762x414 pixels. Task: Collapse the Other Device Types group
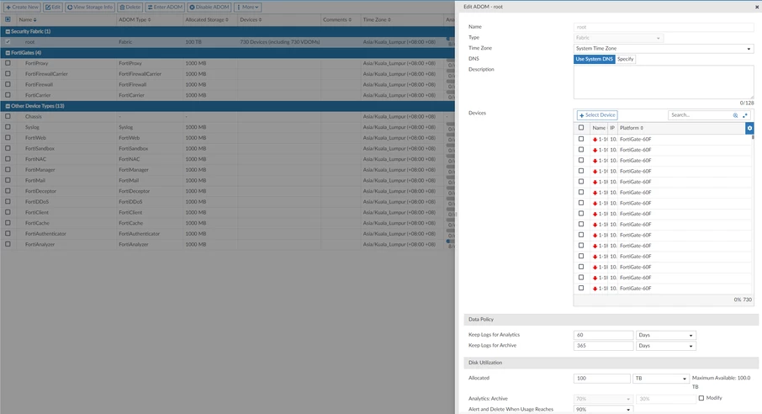(x=8, y=106)
